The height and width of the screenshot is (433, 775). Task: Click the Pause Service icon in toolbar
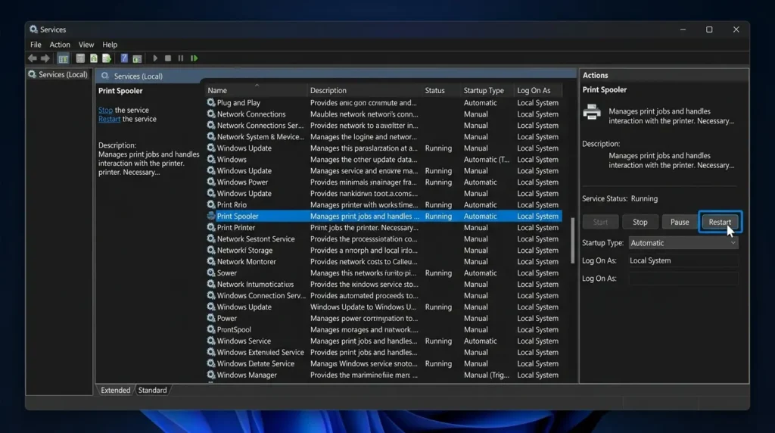[181, 58]
